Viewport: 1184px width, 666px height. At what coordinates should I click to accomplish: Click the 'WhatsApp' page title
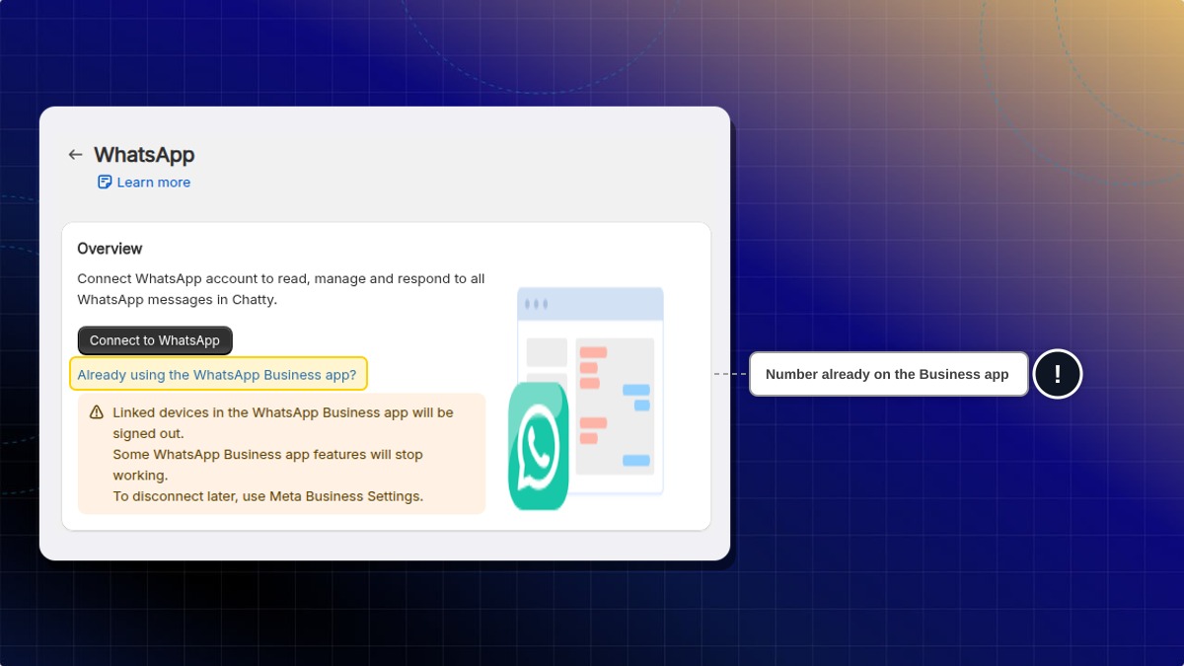pyautogui.click(x=144, y=155)
